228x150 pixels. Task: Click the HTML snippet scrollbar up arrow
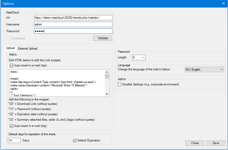pyautogui.click(x=107, y=72)
